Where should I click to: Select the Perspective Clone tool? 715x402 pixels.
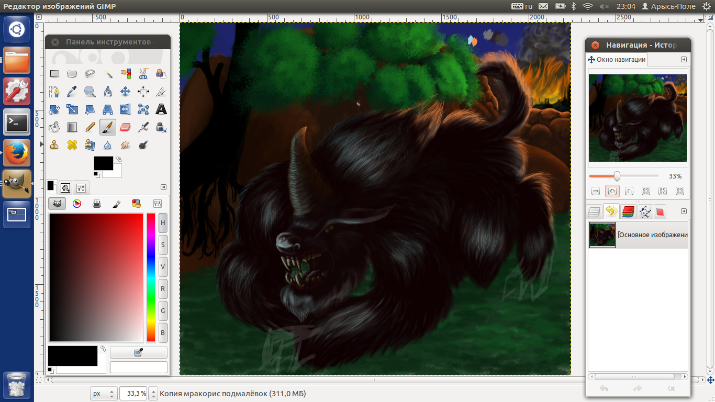[x=90, y=145]
